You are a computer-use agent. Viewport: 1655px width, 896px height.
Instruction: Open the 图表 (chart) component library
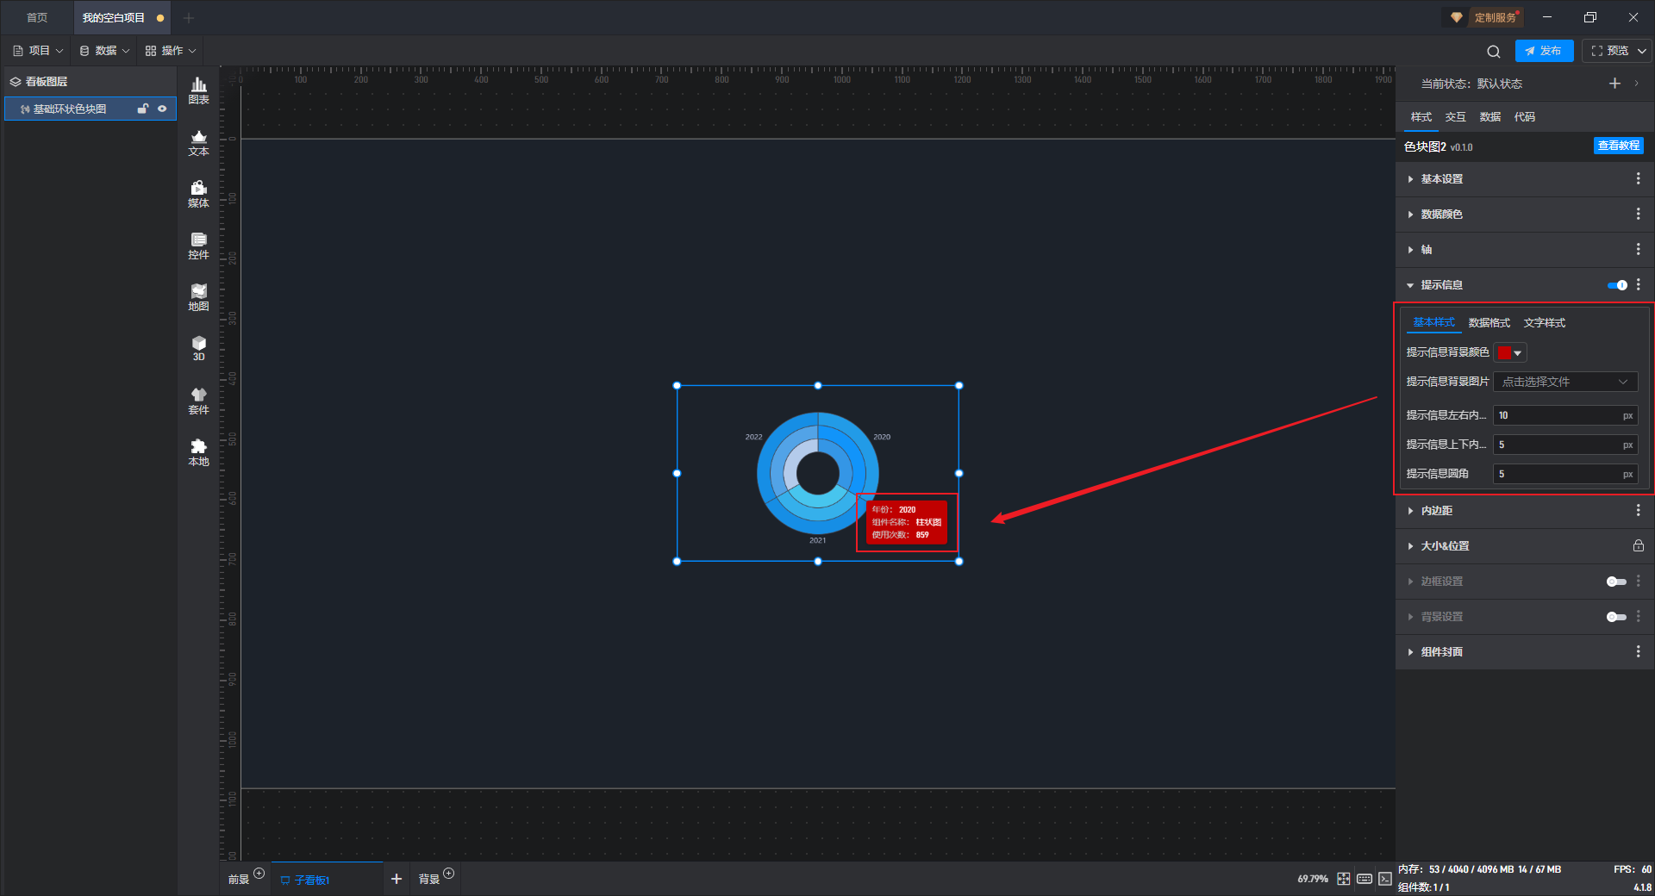198,90
